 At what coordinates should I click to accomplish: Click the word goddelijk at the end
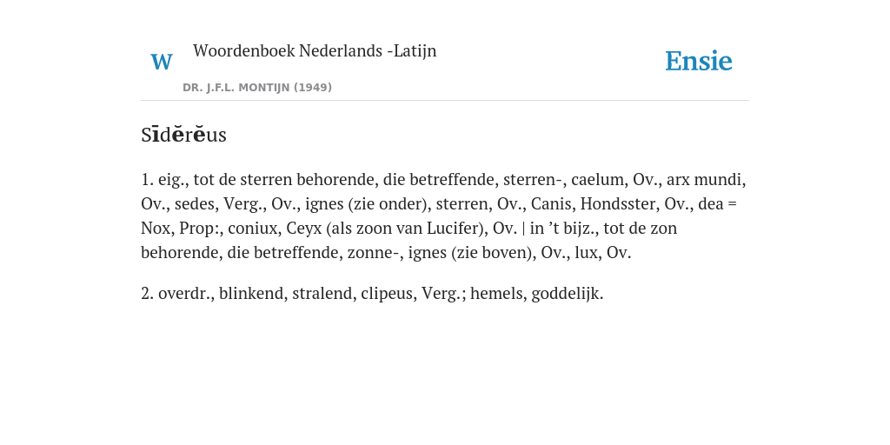[x=565, y=294]
